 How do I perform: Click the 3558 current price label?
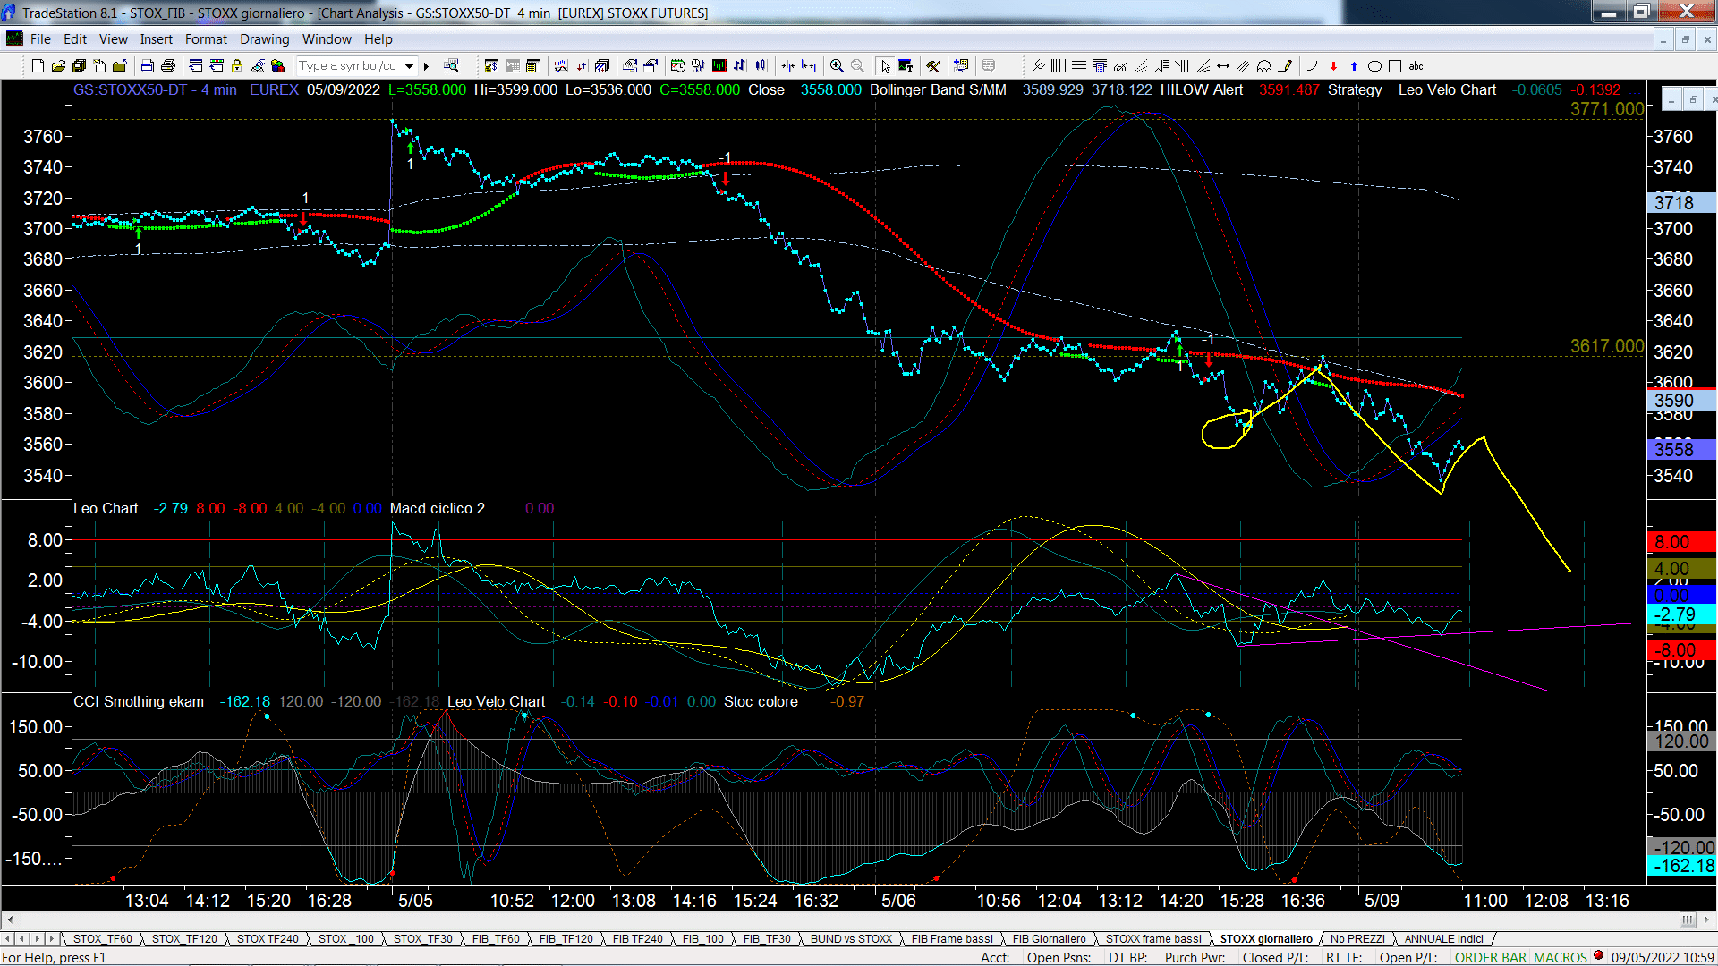coord(1681,449)
